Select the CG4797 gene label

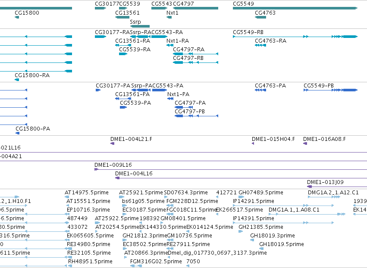183,4
